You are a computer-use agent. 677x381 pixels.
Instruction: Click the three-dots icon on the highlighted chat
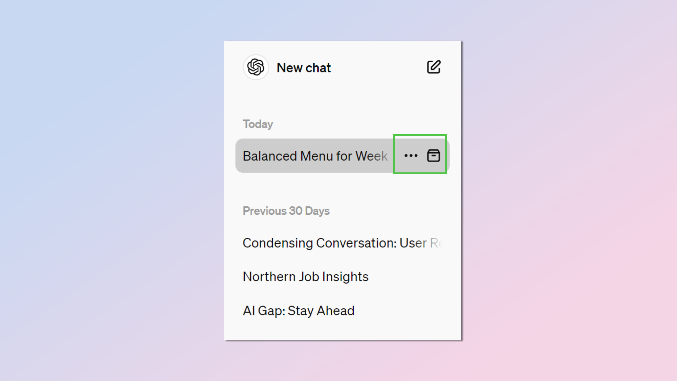click(411, 155)
